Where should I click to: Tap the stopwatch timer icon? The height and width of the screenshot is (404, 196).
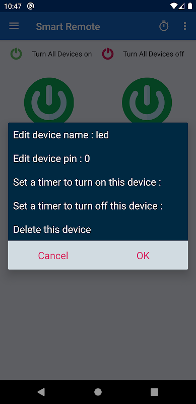pyautogui.click(x=164, y=26)
